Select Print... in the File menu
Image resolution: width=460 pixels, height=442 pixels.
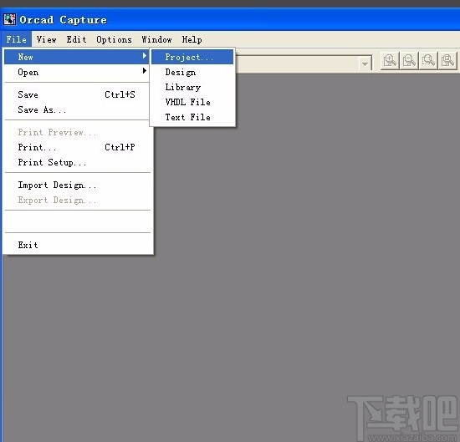pos(77,147)
